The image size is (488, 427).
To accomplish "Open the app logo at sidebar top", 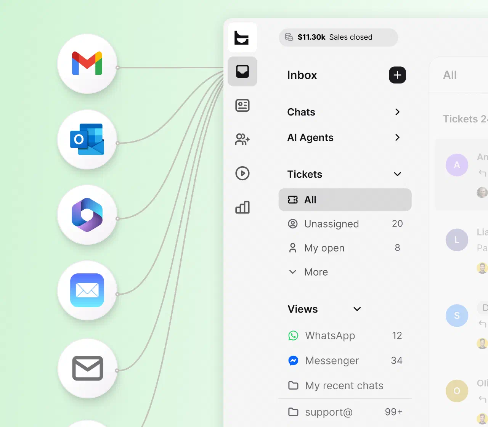I will coord(242,37).
